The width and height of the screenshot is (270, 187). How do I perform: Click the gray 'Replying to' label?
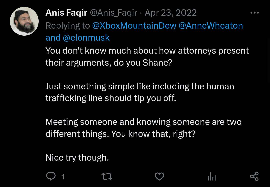[x=68, y=26]
